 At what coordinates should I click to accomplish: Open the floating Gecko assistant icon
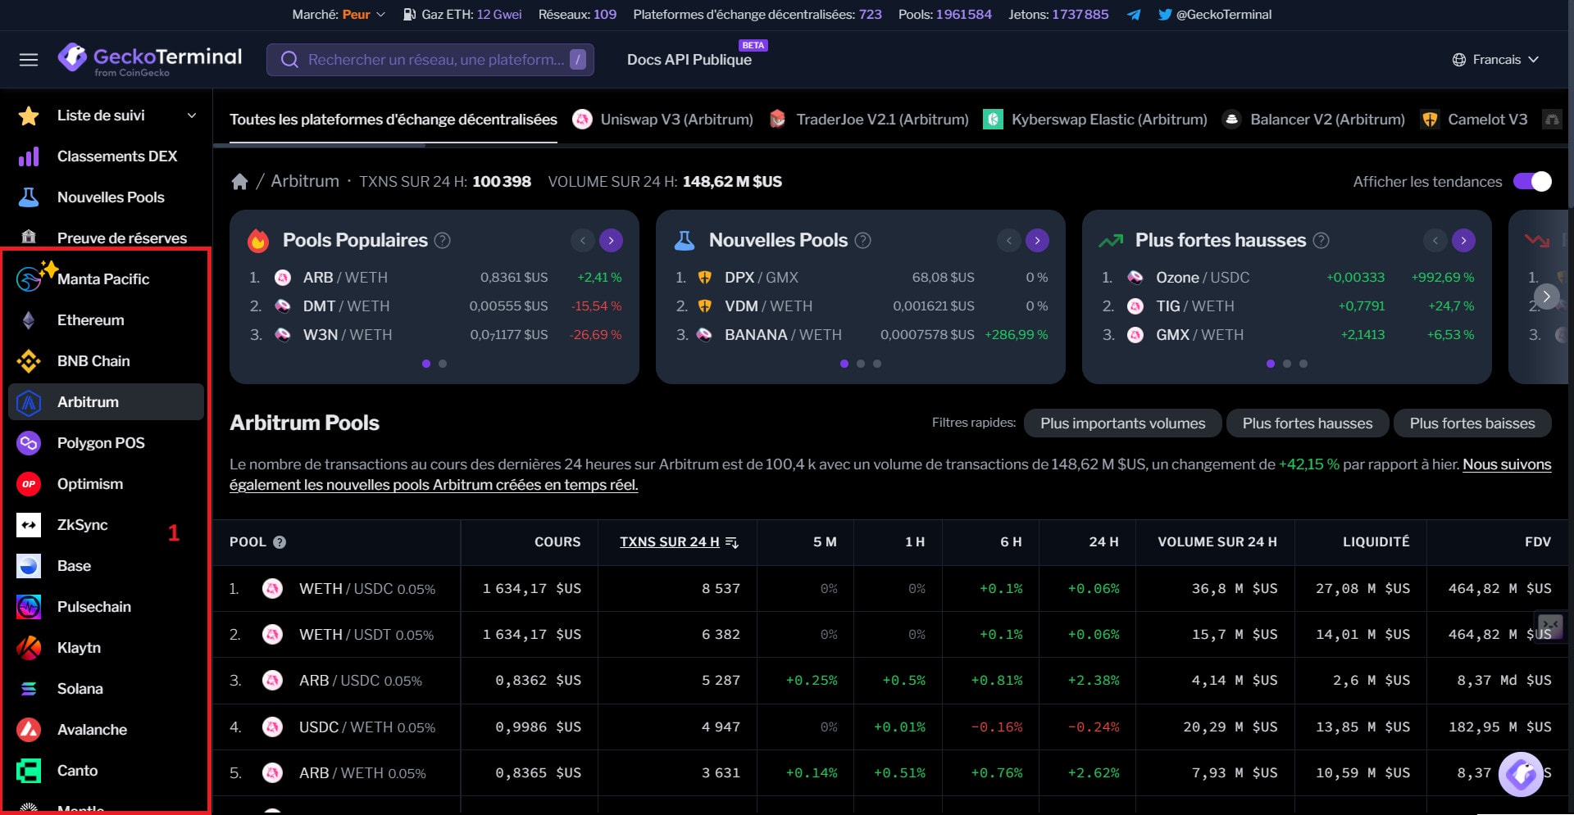(x=1521, y=773)
